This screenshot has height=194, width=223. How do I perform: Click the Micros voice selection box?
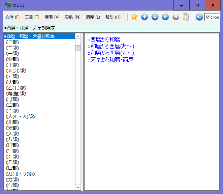coord(212,17)
